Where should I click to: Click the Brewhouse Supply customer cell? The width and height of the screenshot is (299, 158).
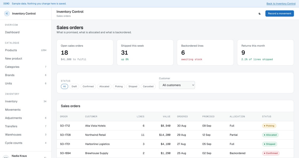tap(97, 153)
